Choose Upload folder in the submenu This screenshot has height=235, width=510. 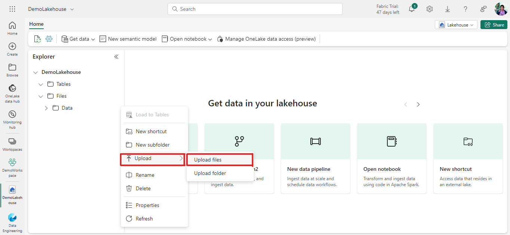pyautogui.click(x=220, y=173)
